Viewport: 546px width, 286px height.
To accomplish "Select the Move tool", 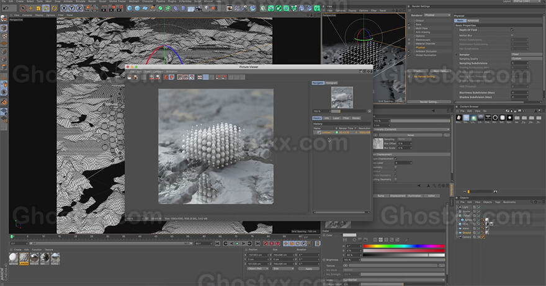I will click(x=30, y=8).
